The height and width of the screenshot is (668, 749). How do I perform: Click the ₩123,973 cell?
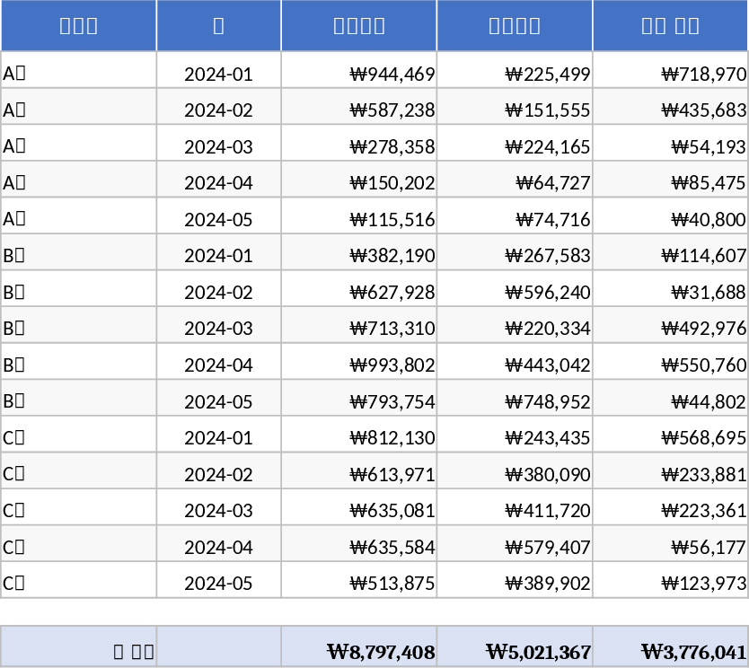tap(670, 582)
